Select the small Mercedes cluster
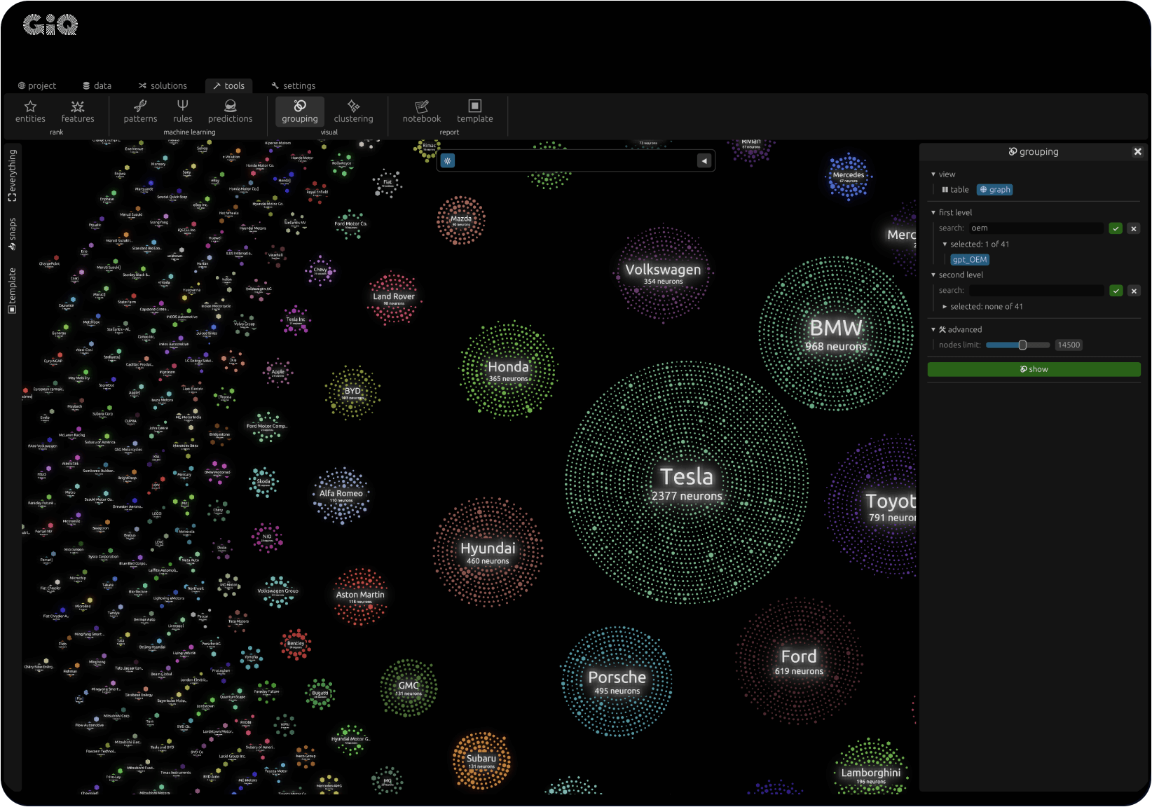 pyautogui.click(x=849, y=177)
